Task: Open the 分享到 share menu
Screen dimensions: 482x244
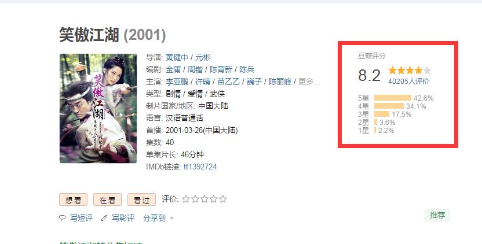Action: (154, 218)
